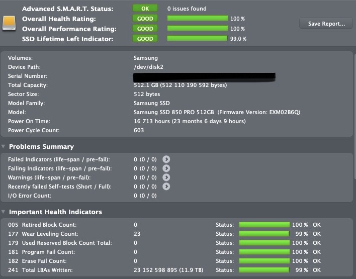Click the redacted Serial Number field
Viewport: 356px width, 279px height.
(x=204, y=76)
